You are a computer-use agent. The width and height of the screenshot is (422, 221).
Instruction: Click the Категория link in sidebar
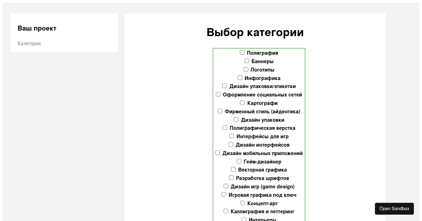(x=29, y=43)
